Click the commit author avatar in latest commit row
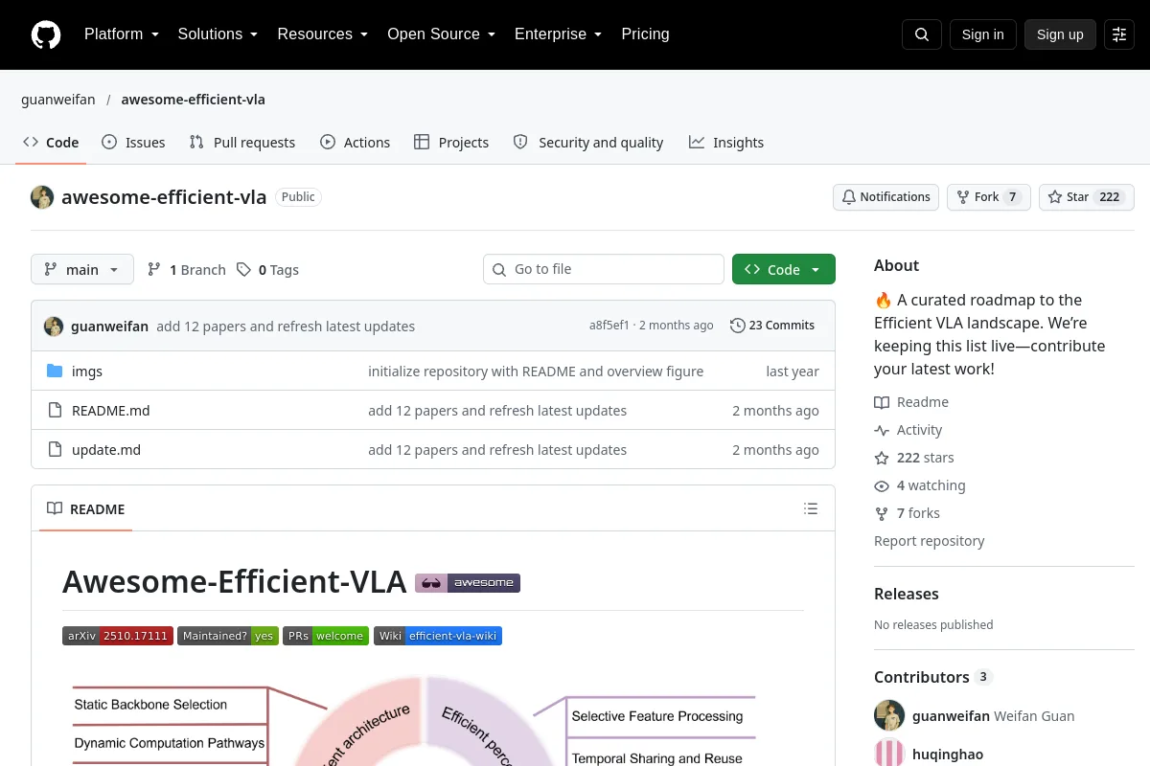Viewport: 1150px width, 766px height. coord(54,326)
